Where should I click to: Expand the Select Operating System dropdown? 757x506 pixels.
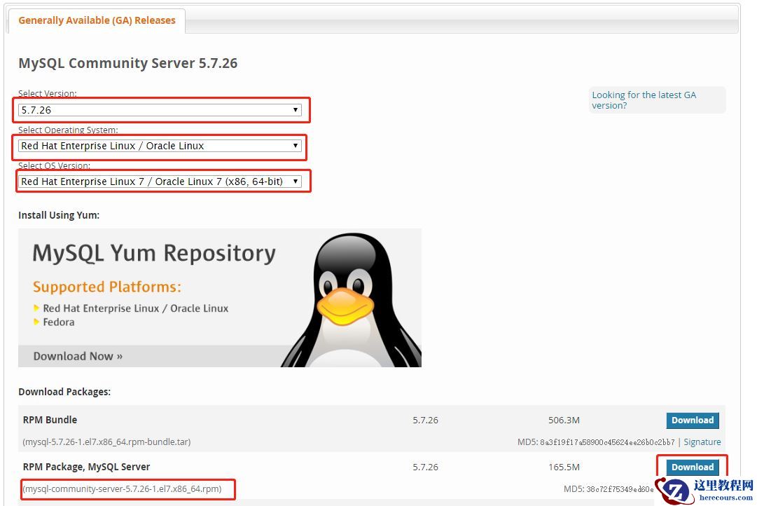160,146
